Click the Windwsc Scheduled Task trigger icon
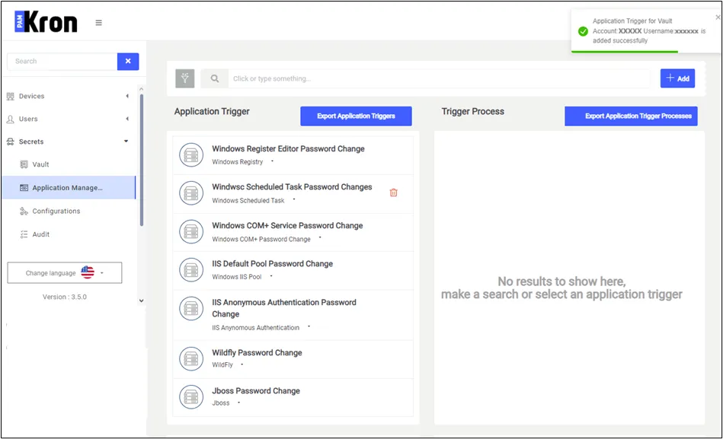Image resolution: width=723 pixels, height=439 pixels. [x=191, y=193]
